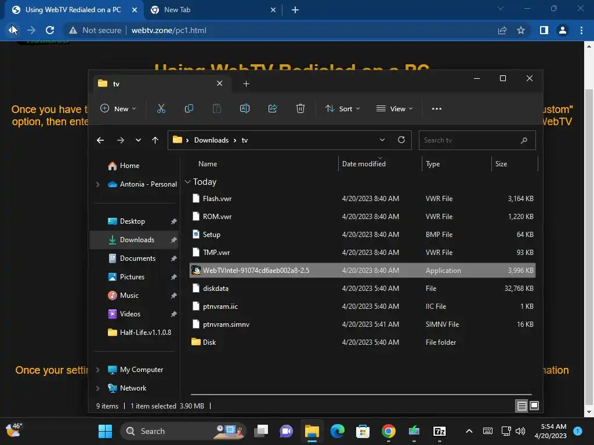Open the View dropdown
Image resolution: width=594 pixels, height=445 pixels.
click(x=394, y=108)
